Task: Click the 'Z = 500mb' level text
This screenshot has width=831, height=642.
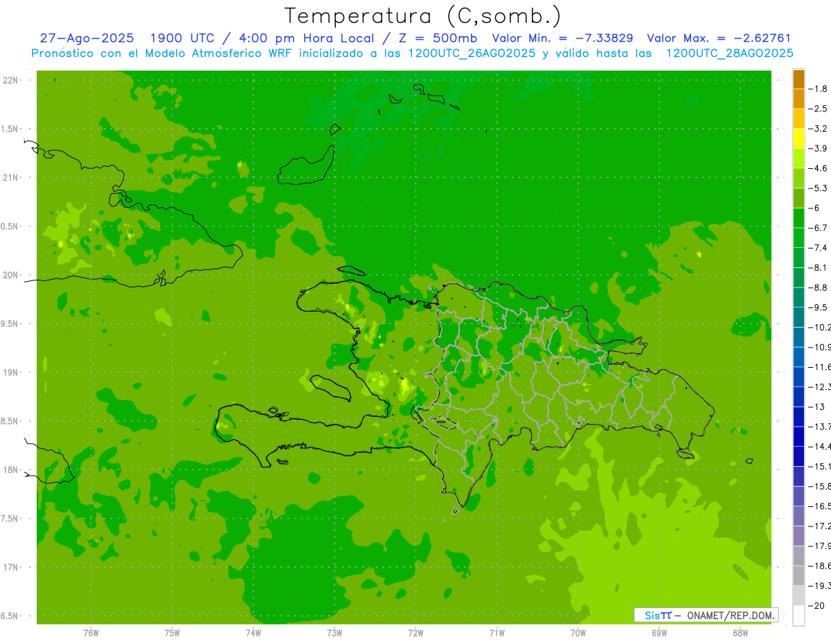Action: pos(436,38)
